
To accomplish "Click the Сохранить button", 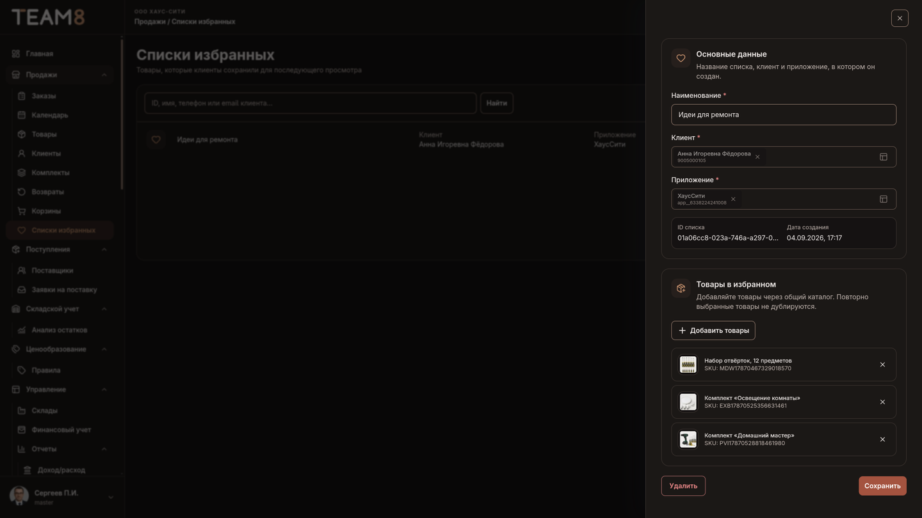I will [x=882, y=486].
